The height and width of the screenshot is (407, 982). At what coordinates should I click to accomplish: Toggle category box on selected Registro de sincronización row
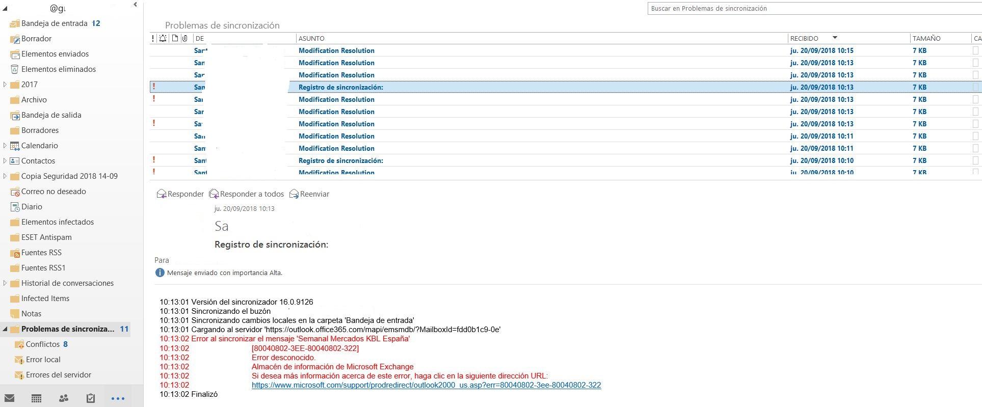[x=975, y=87]
